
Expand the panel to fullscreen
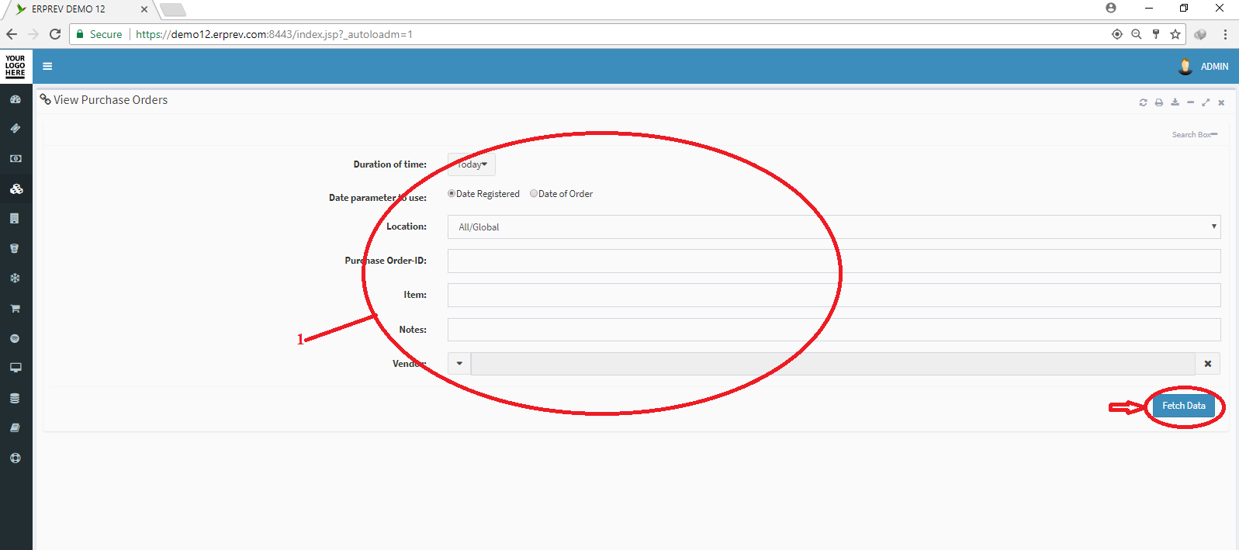pyautogui.click(x=1206, y=102)
